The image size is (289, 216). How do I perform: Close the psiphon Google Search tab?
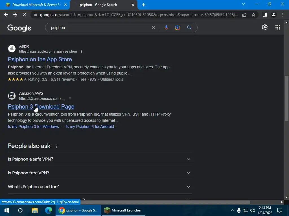133,5
